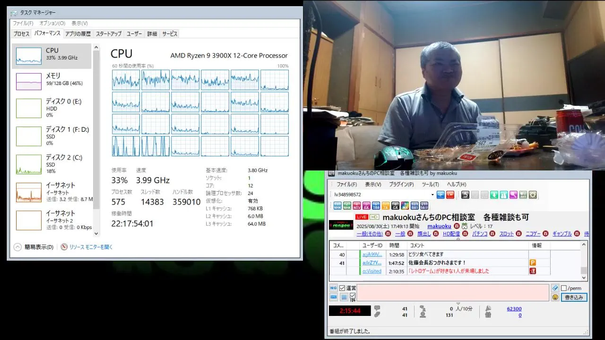Screen dimensions: 605x340
Task: Click the 1 NHK channel icon
Action: [x=337, y=206]
